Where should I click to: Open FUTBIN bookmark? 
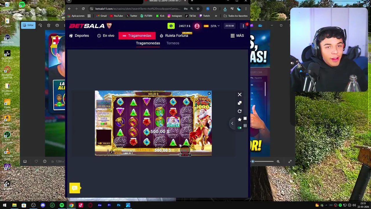coord(146,16)
